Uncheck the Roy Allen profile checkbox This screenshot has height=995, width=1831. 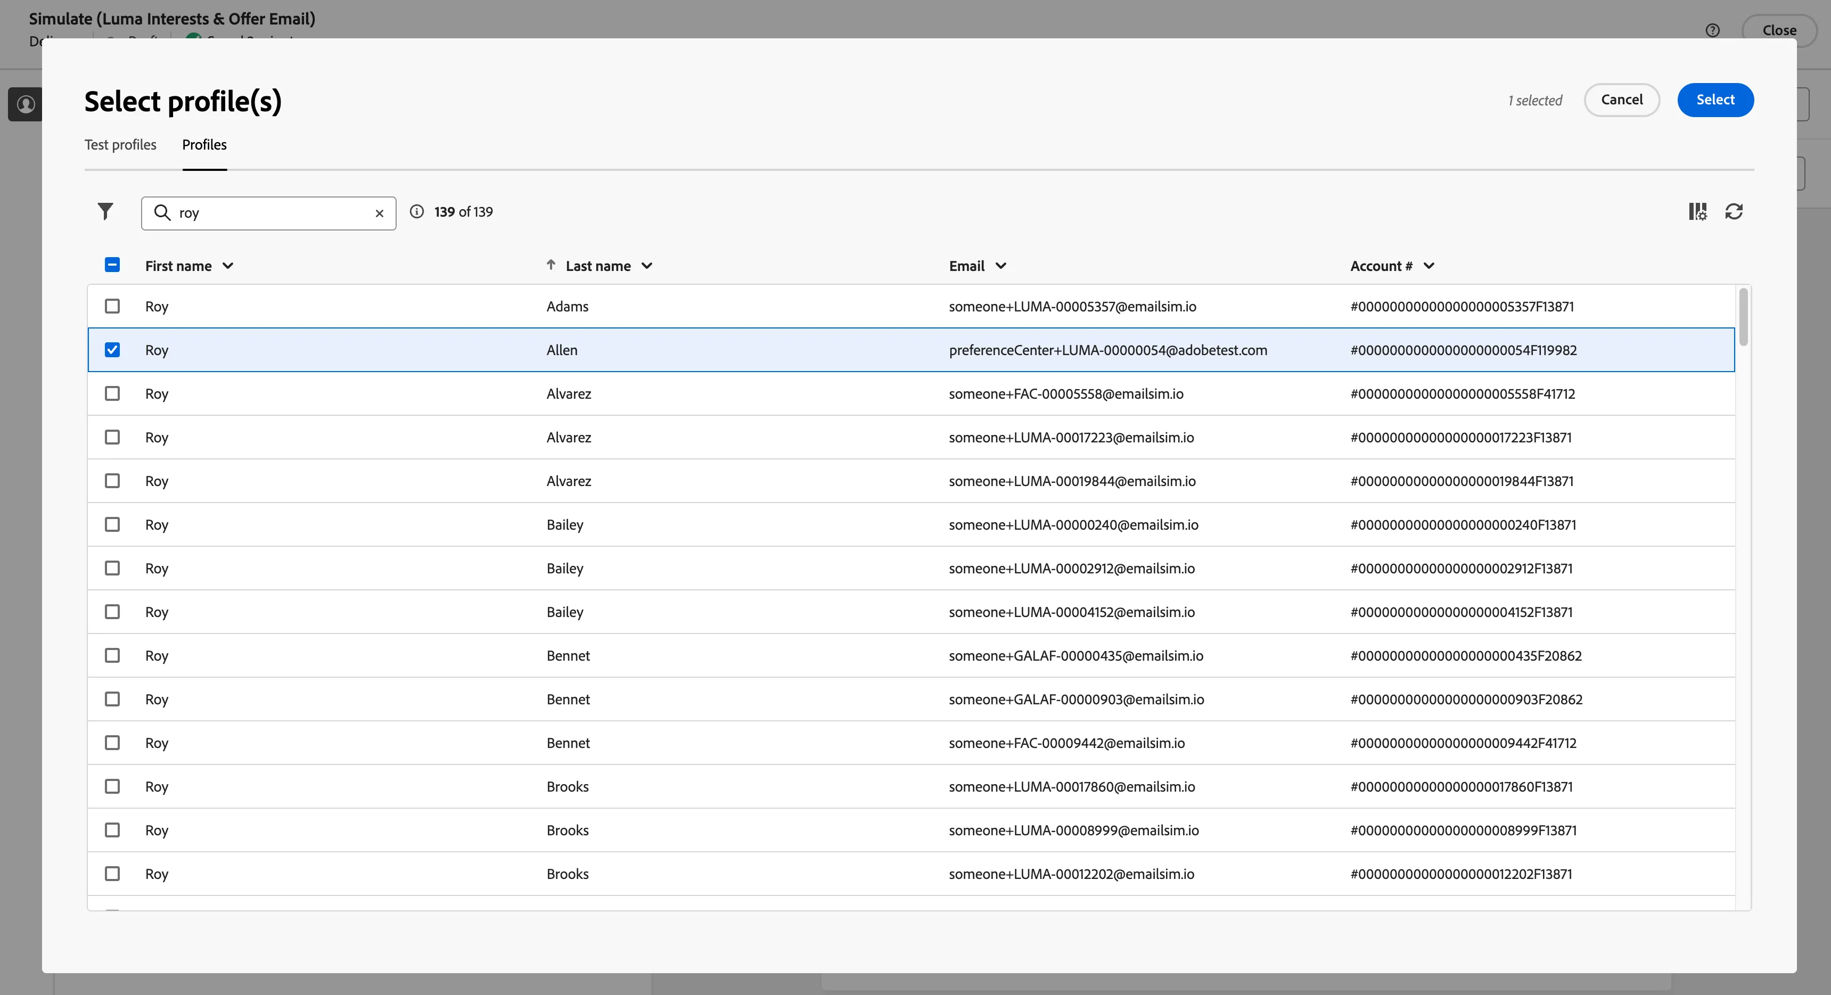point(112,350)
